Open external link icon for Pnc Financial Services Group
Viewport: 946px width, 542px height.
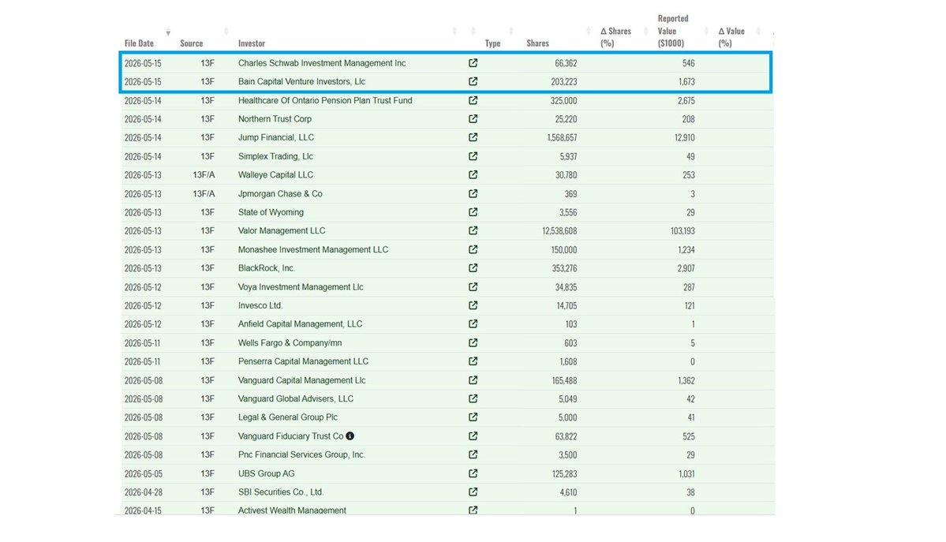[x=473, y=454]
